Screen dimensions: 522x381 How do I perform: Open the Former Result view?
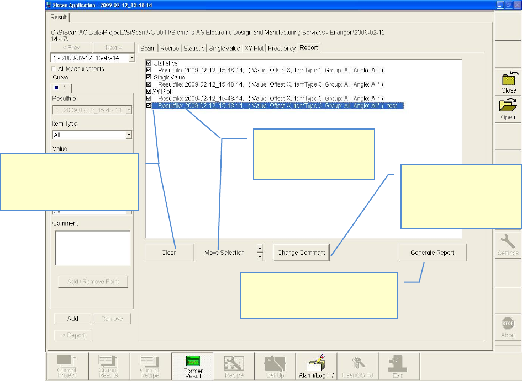(x=193, y=366)
